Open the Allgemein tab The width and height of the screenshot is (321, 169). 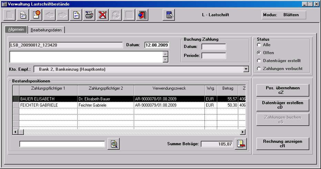(x=16, y=30)
